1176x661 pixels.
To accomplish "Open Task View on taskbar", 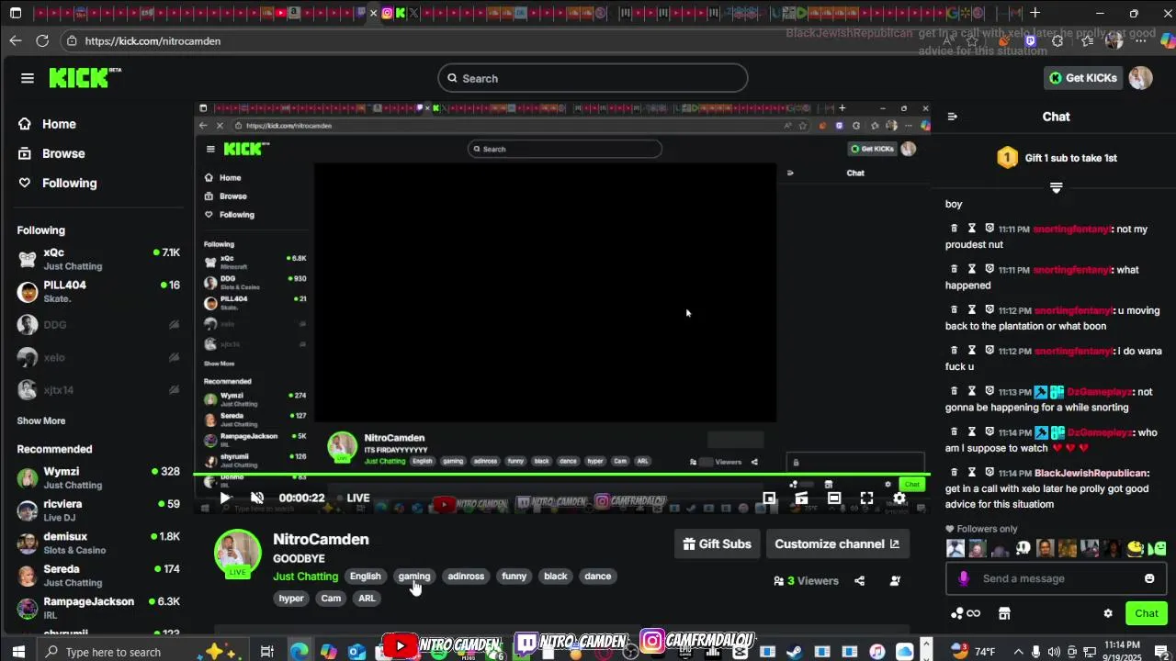I will coord(266,652).
